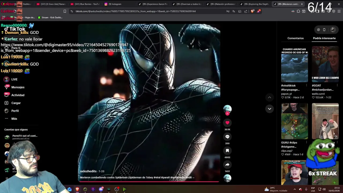Switch to the Comentarios tab
This screenshot has width=343, height=193.
click(296, 38)
